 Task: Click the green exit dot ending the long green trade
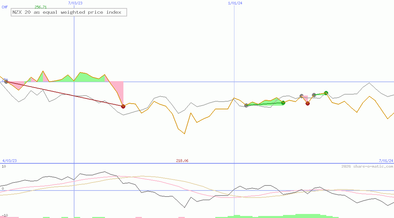click(x=283, y=103)
